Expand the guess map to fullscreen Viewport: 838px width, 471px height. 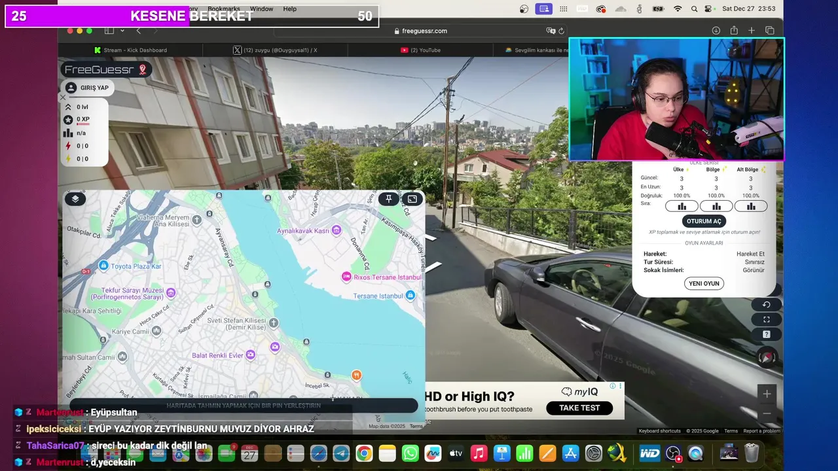pos(412,199)
